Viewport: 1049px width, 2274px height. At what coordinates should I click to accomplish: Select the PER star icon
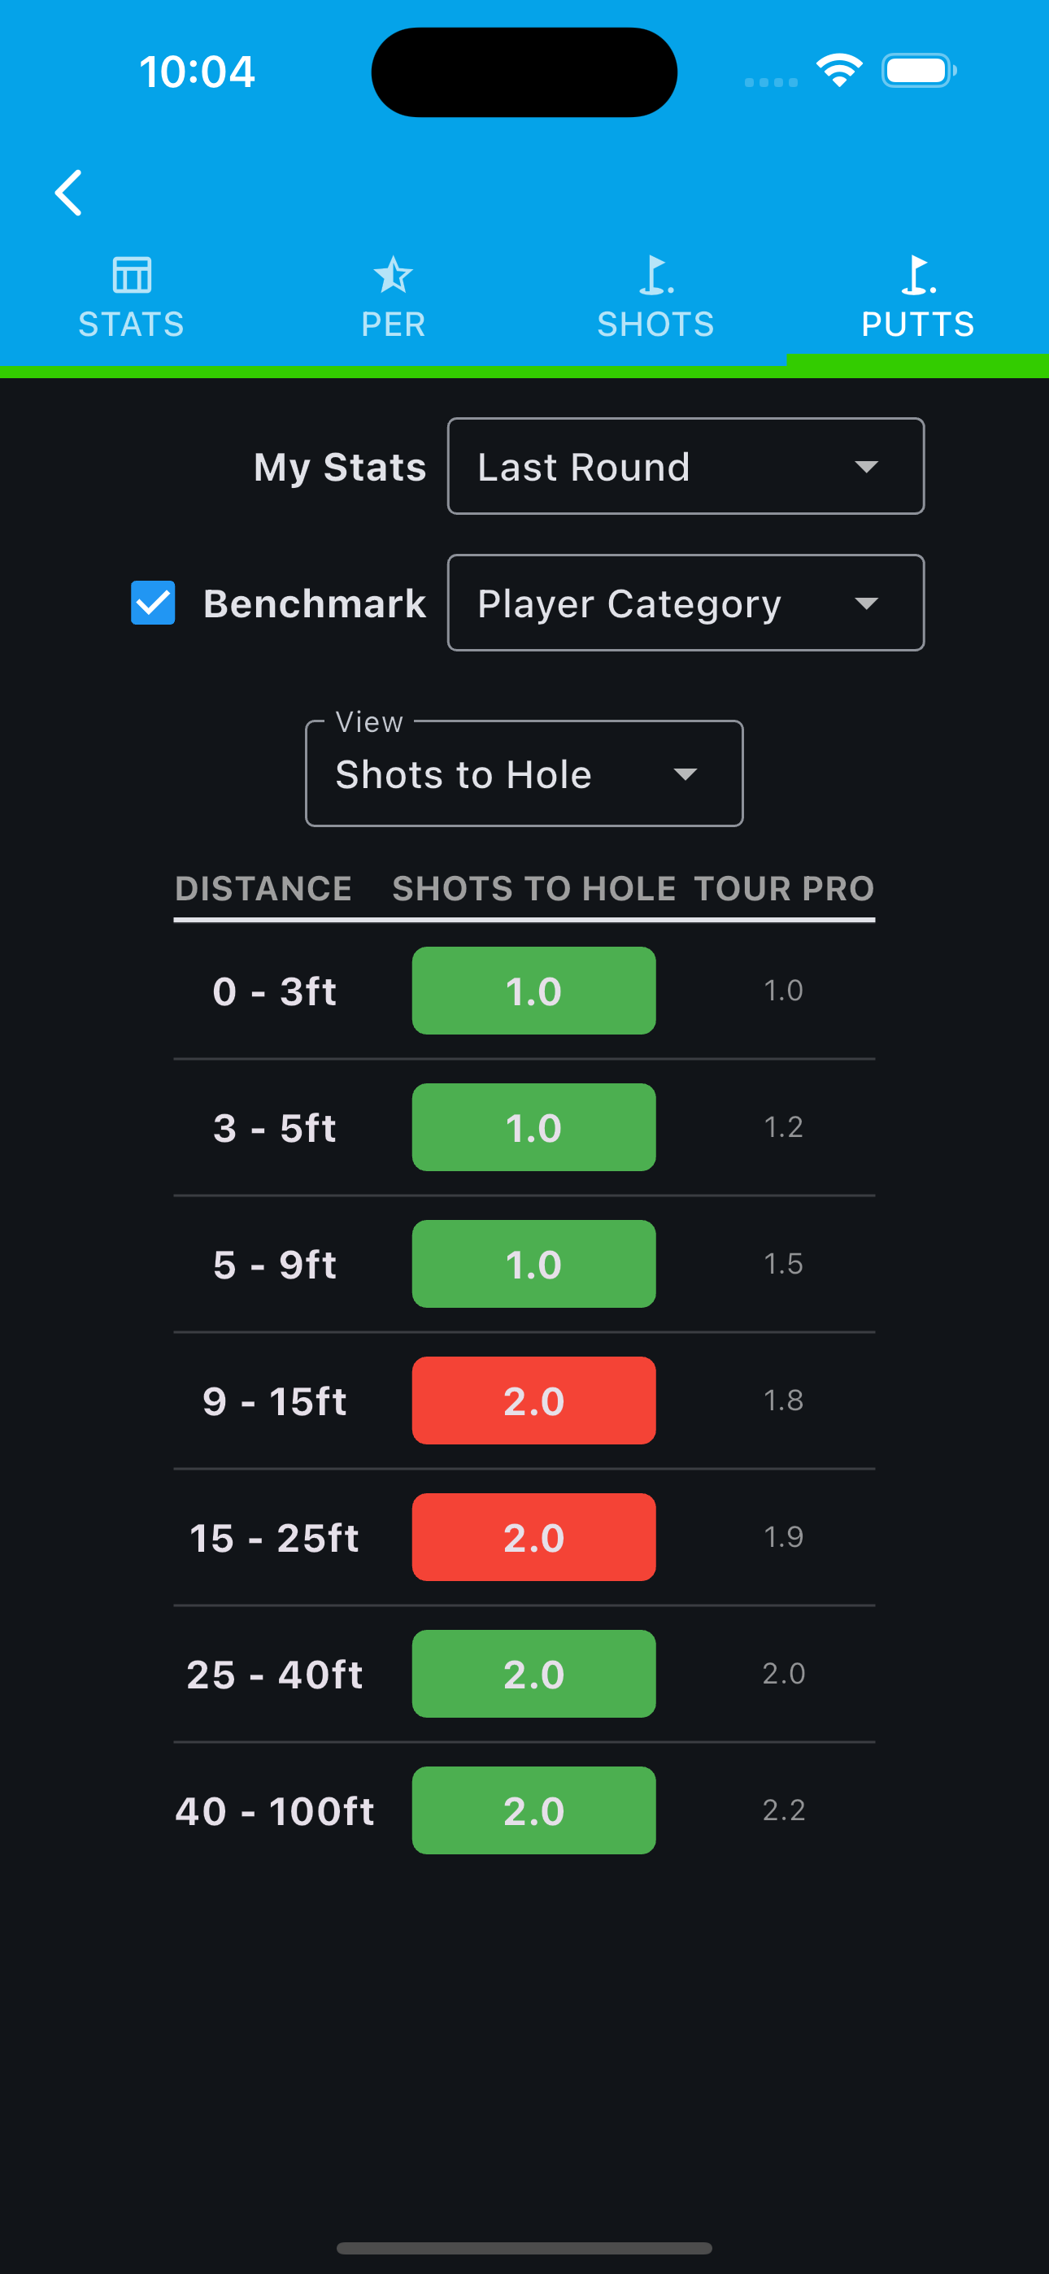tap(393, 275)
